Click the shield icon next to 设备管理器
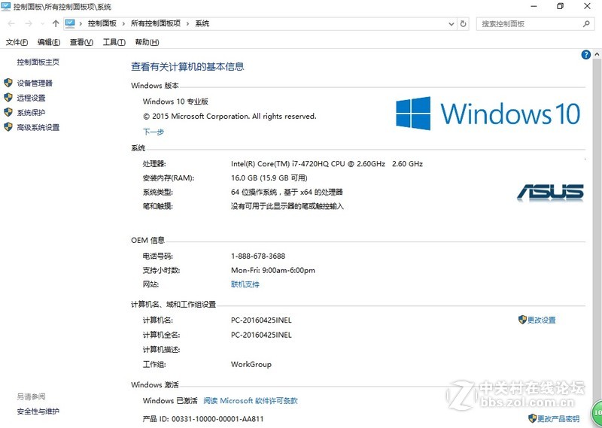Screen dimensions: 602x428 coord(8,83)
